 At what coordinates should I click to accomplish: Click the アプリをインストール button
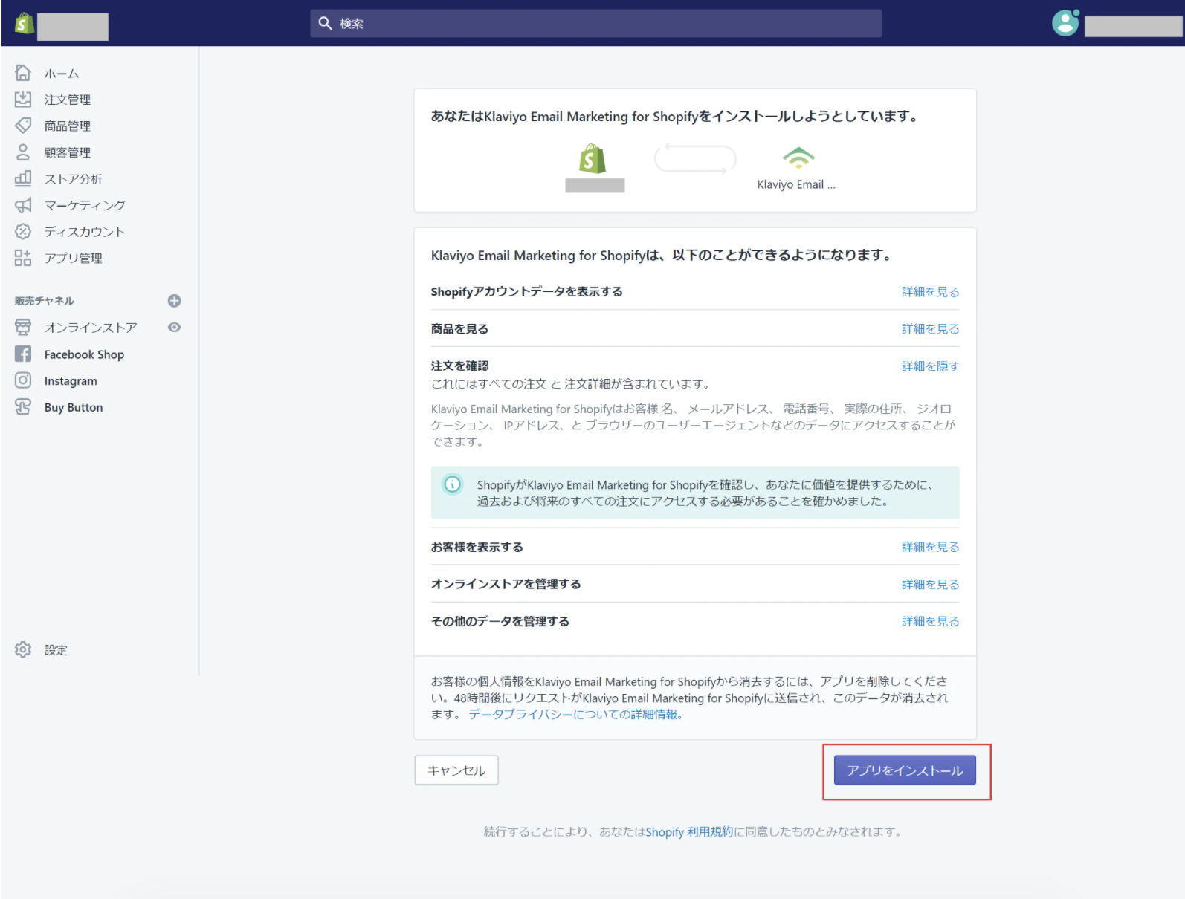tap(904, 770)
